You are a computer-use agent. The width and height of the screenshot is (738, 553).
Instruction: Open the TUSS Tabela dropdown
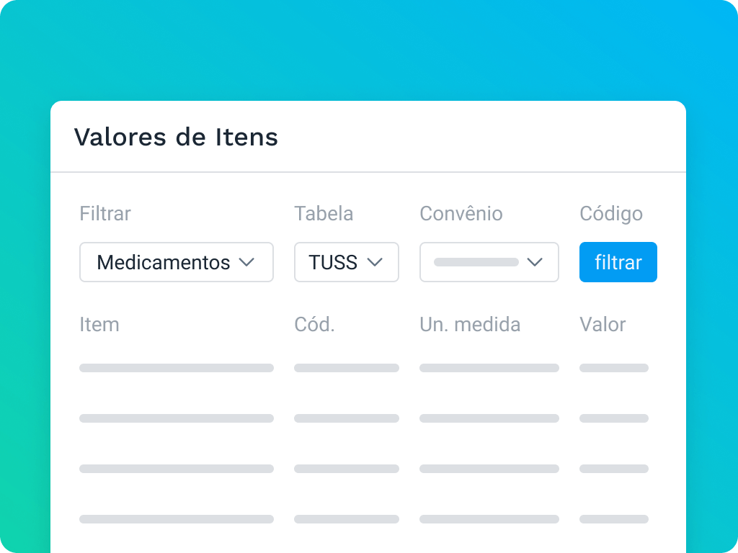click(346, 262)
